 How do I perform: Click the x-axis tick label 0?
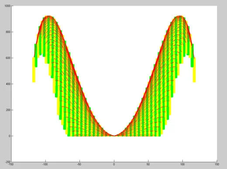pos(114,164)
